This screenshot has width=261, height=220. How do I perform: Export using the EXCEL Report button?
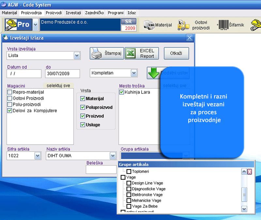pyautogui.click(x=141, y=53)
